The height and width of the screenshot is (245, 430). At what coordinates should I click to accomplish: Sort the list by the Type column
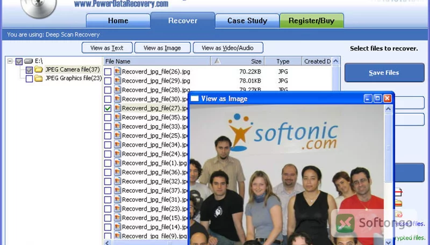[x=283, y=61]
